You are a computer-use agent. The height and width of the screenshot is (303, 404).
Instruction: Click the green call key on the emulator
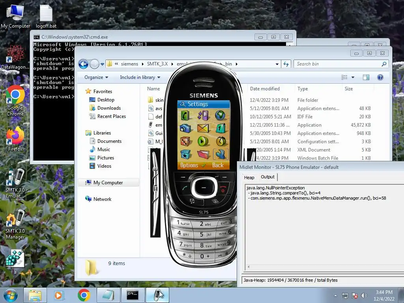[185, 188]
